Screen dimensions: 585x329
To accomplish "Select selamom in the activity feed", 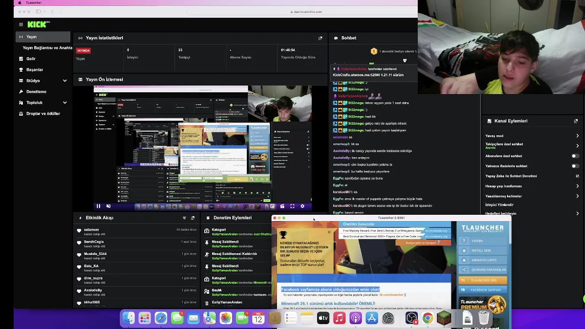I will [x=91, y=230].
